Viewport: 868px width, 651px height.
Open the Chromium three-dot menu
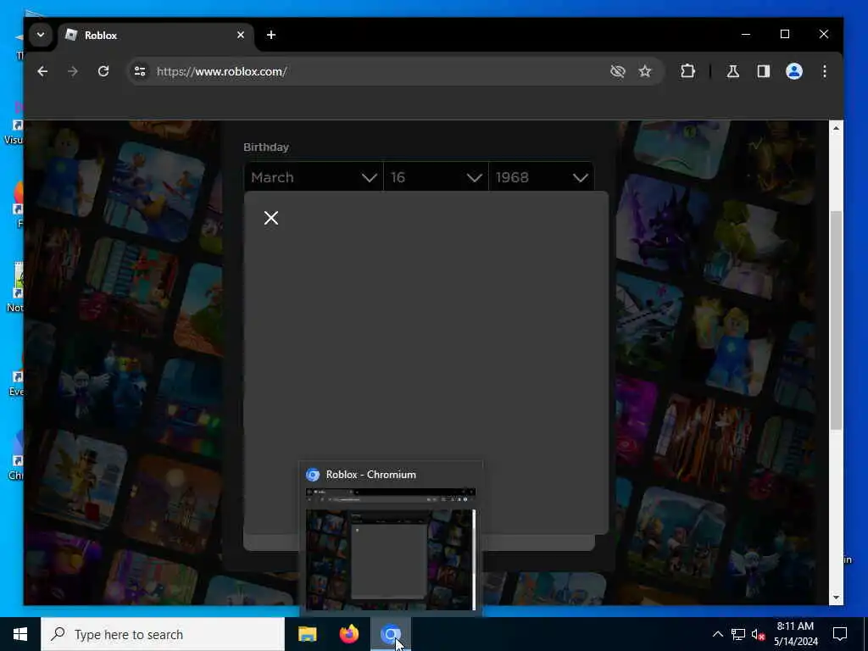pos(825,71)
